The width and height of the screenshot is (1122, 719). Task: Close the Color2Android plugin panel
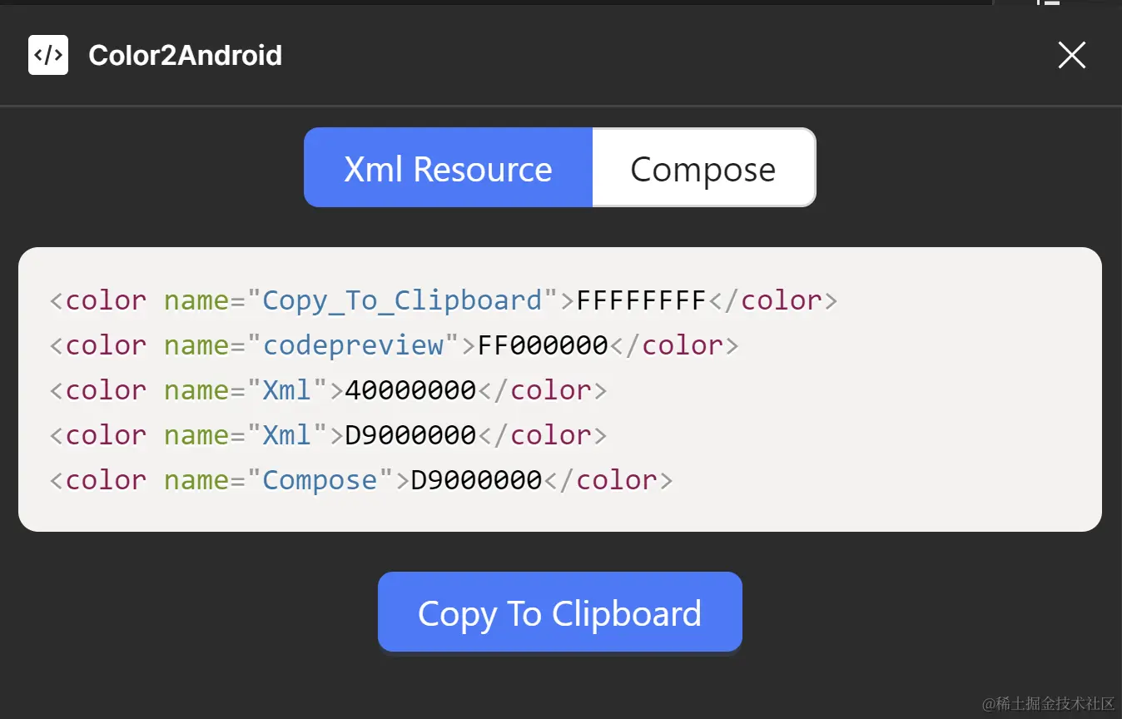1071,55
